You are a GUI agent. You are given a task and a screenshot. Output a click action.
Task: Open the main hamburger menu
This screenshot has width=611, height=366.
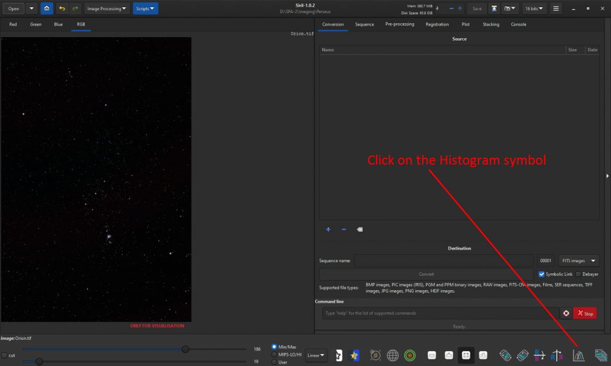[556, 8]
